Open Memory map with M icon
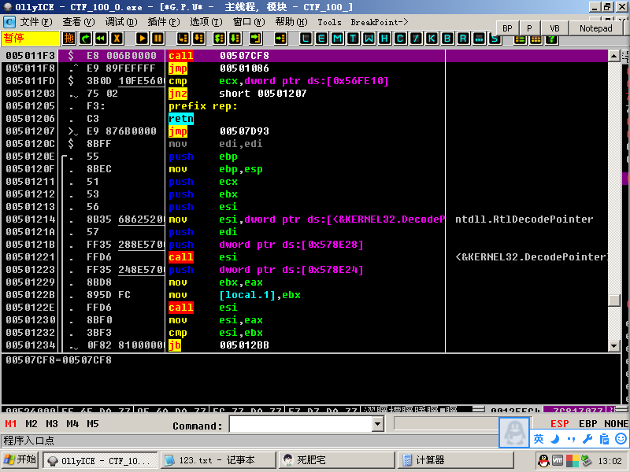 click(x=337, y=38)
